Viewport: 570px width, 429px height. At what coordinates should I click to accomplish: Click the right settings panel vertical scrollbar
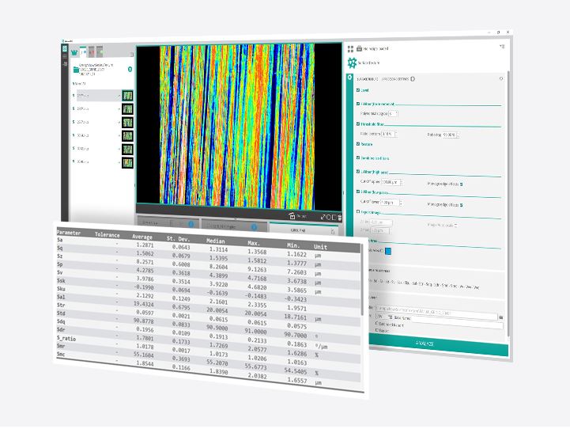[508, 203]
